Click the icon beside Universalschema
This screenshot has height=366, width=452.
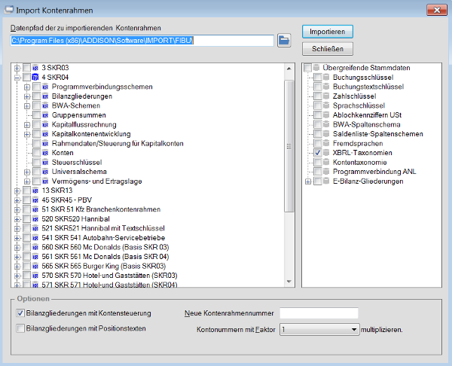click(45, 172)
